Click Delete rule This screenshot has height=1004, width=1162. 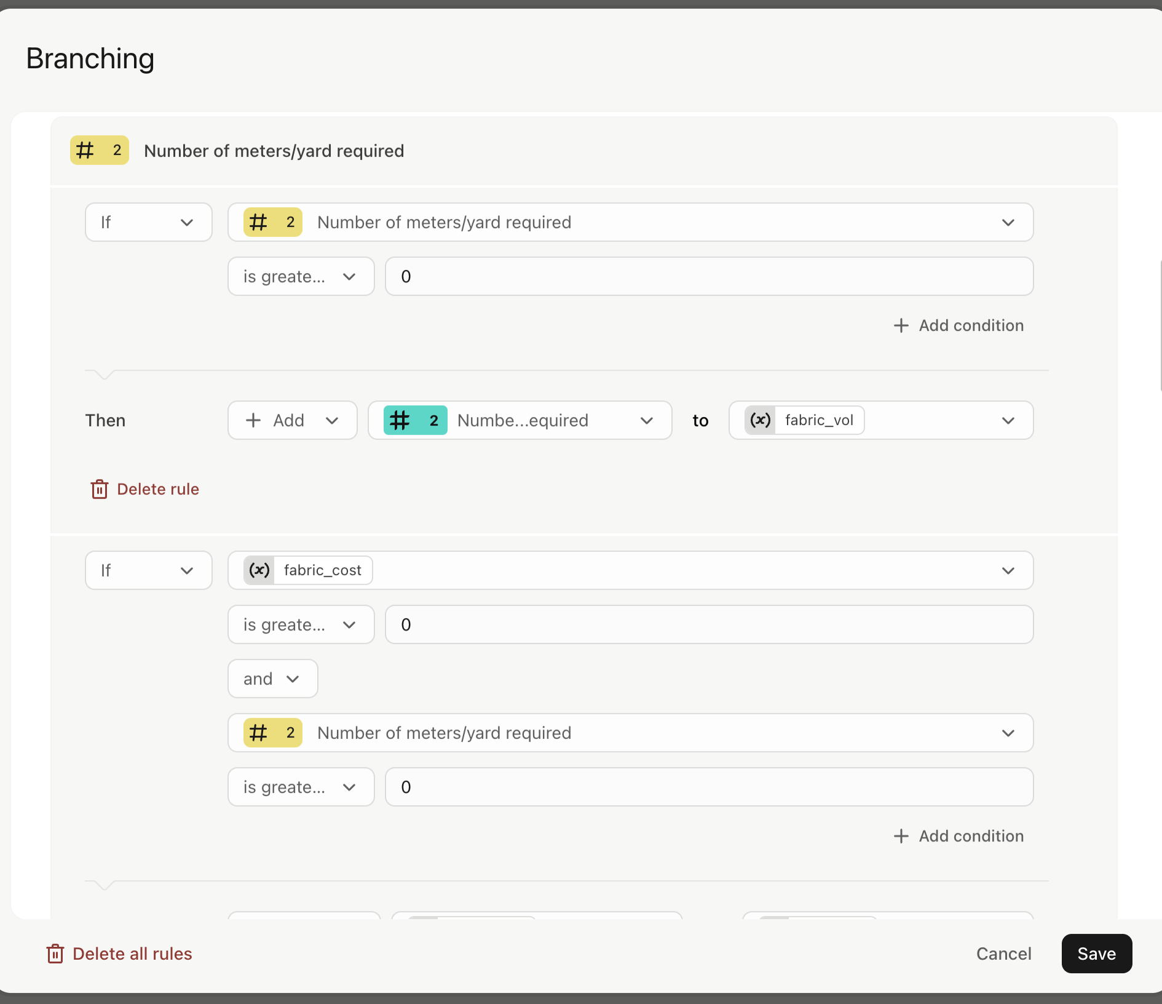[x=145, y=489]
